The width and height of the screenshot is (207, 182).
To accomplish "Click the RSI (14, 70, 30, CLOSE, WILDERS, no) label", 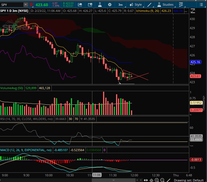I will [26, 119].
